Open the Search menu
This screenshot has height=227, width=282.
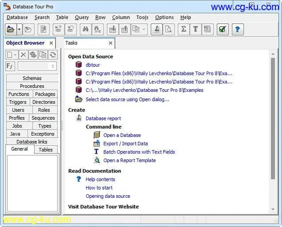click(x=42, y=18)
